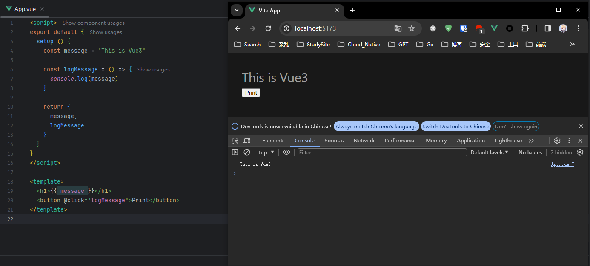Open Chrome three-dot menu
The width and height of the screenshot is (590, 266).
(x=579, y=28)
